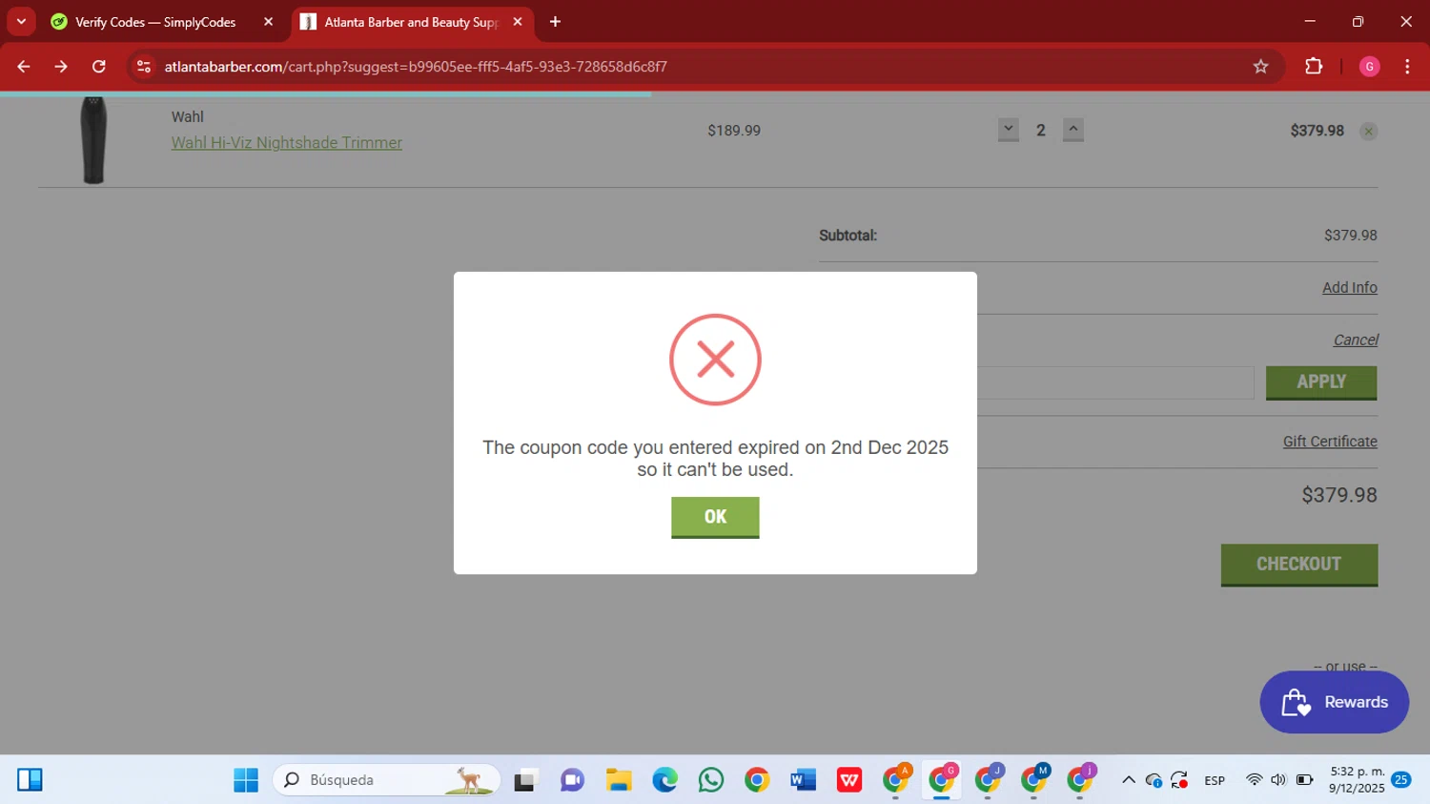Click the battery status icon
This screenshot has height=804, width=1430.
(x=1304, y=780)
